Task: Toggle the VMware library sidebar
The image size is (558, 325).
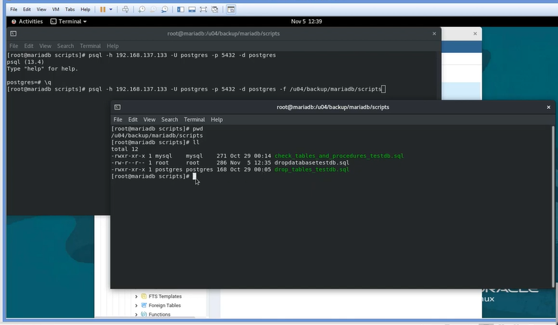Action: click(181, 10)
